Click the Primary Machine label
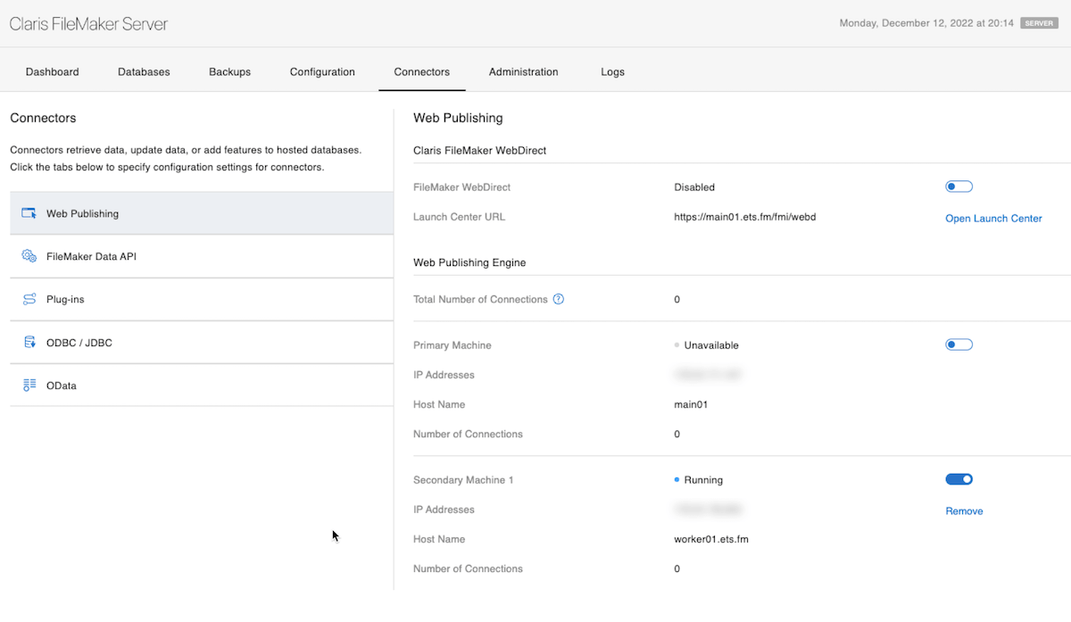 click(452, 345)
